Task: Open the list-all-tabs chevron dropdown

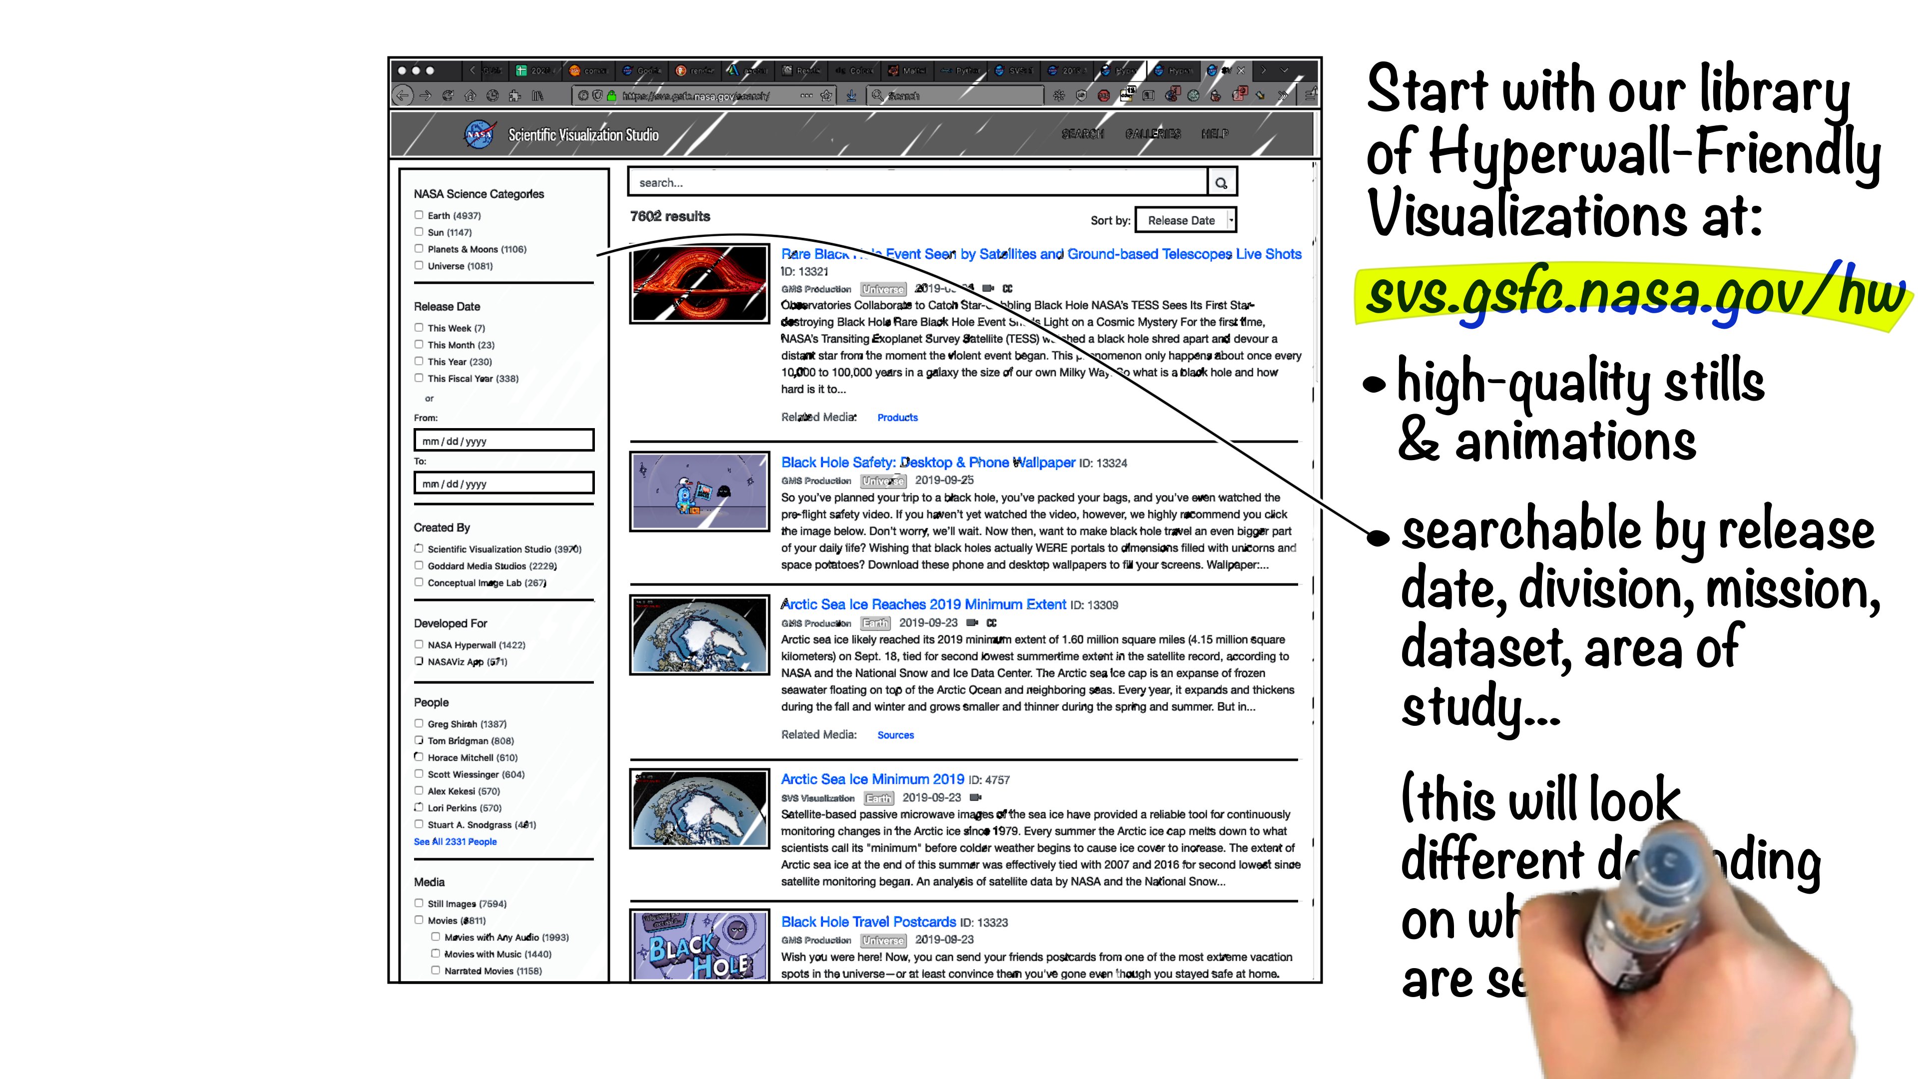Action: pyautogui.click(x=1284, y=70)
